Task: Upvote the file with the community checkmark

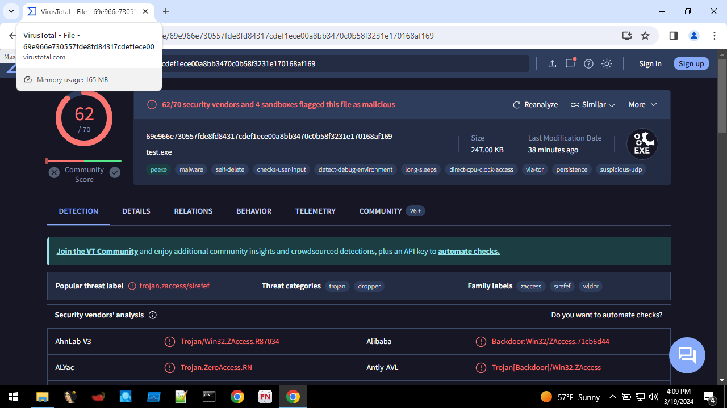Action: click(x=114, y=172)
